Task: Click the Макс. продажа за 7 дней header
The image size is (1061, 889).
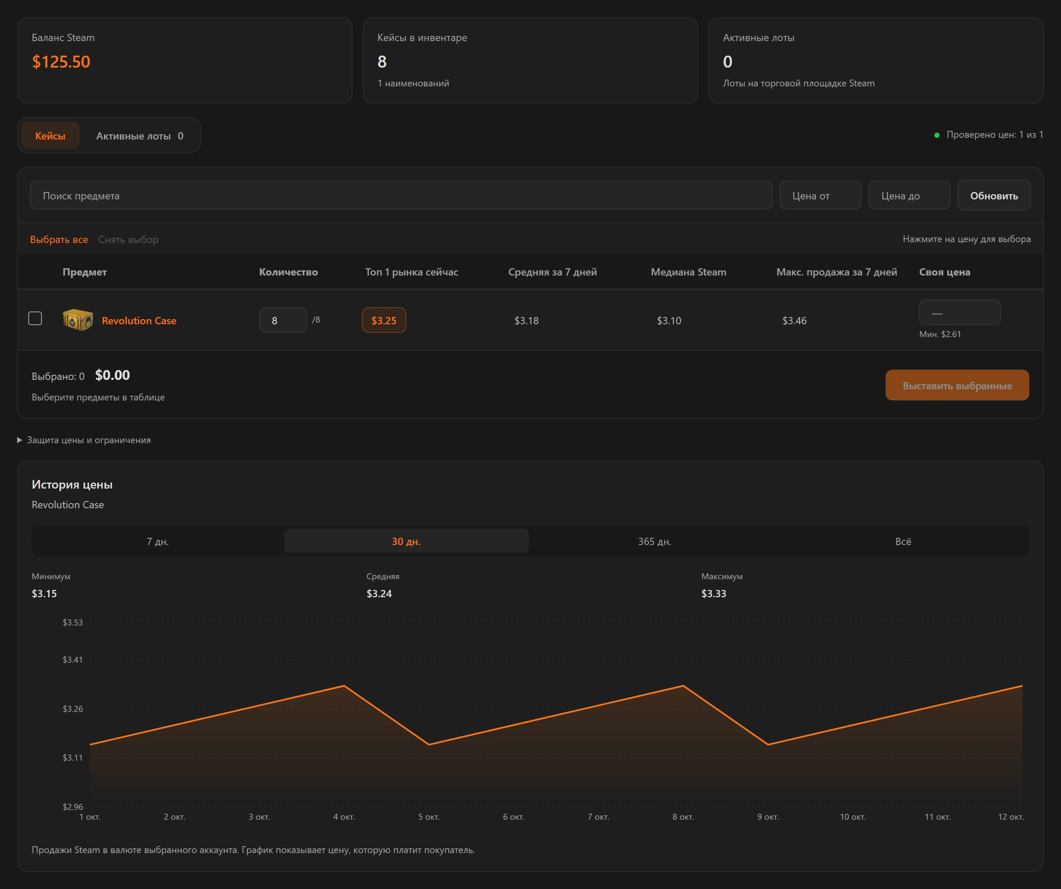Action: [837, 272]
